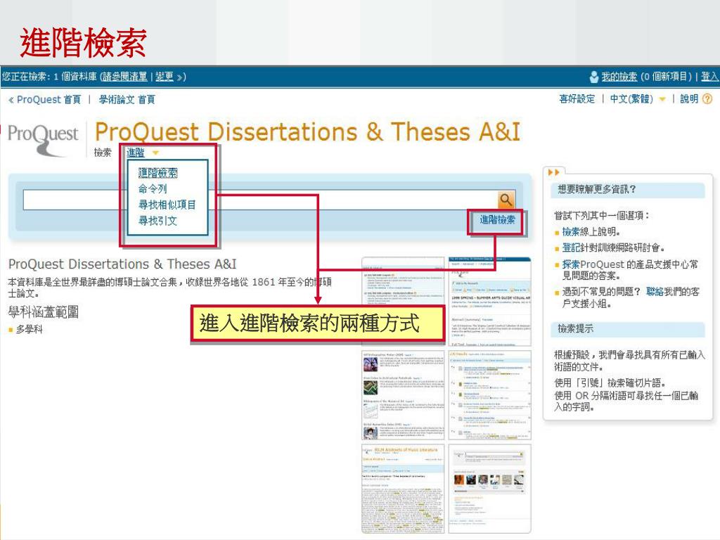Click the 多學科 subject item
Viewport: 720px width, 540px height.
point(29,329)
